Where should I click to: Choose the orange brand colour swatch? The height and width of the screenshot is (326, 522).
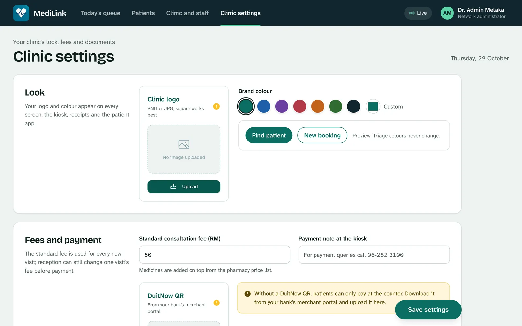tap(318, 106)
